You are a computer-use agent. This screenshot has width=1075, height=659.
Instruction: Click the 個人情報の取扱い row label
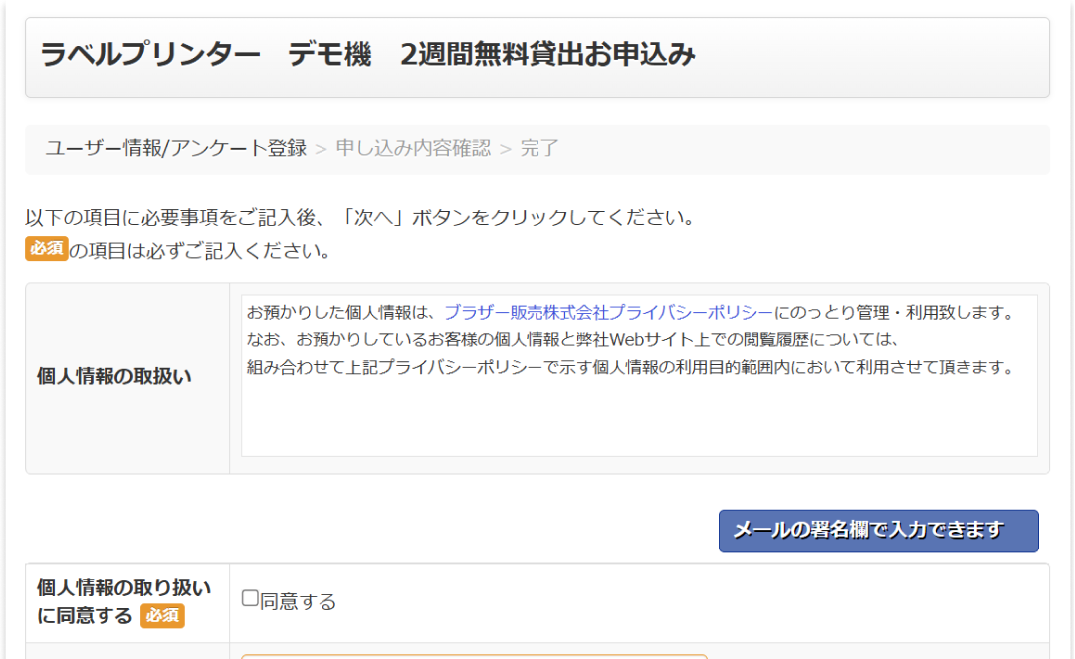pos(114,377)
